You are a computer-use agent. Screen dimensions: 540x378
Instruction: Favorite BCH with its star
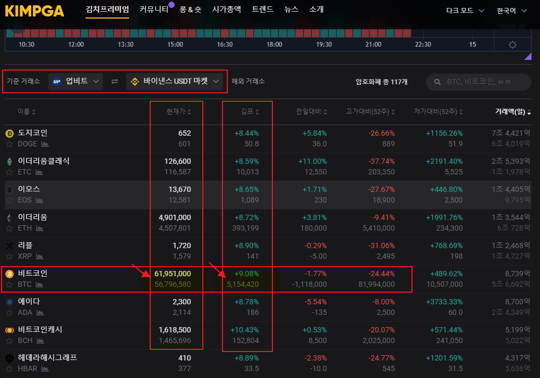tap(10, 341)
